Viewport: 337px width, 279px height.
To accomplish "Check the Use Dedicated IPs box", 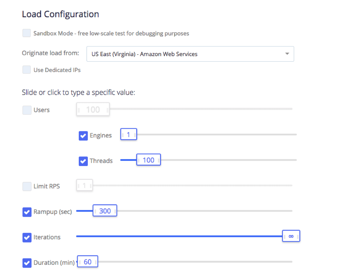I will pyautogui.click(x=27, y=70).
